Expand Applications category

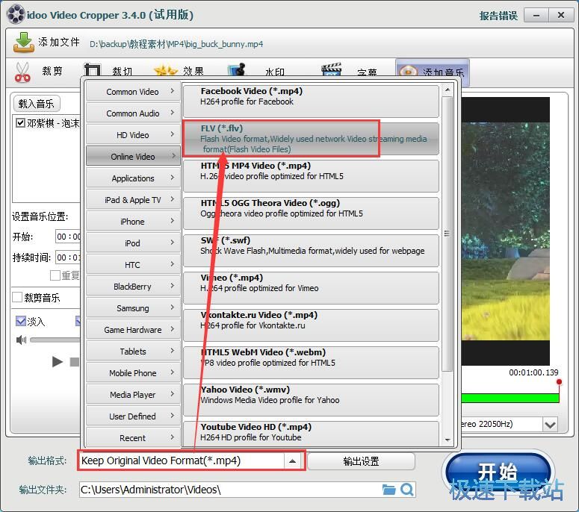[133, 178]
